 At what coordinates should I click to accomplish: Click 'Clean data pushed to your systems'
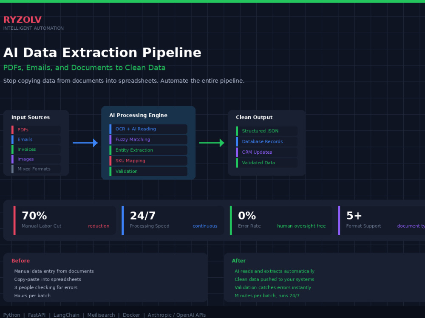click(x=274, y=279)
